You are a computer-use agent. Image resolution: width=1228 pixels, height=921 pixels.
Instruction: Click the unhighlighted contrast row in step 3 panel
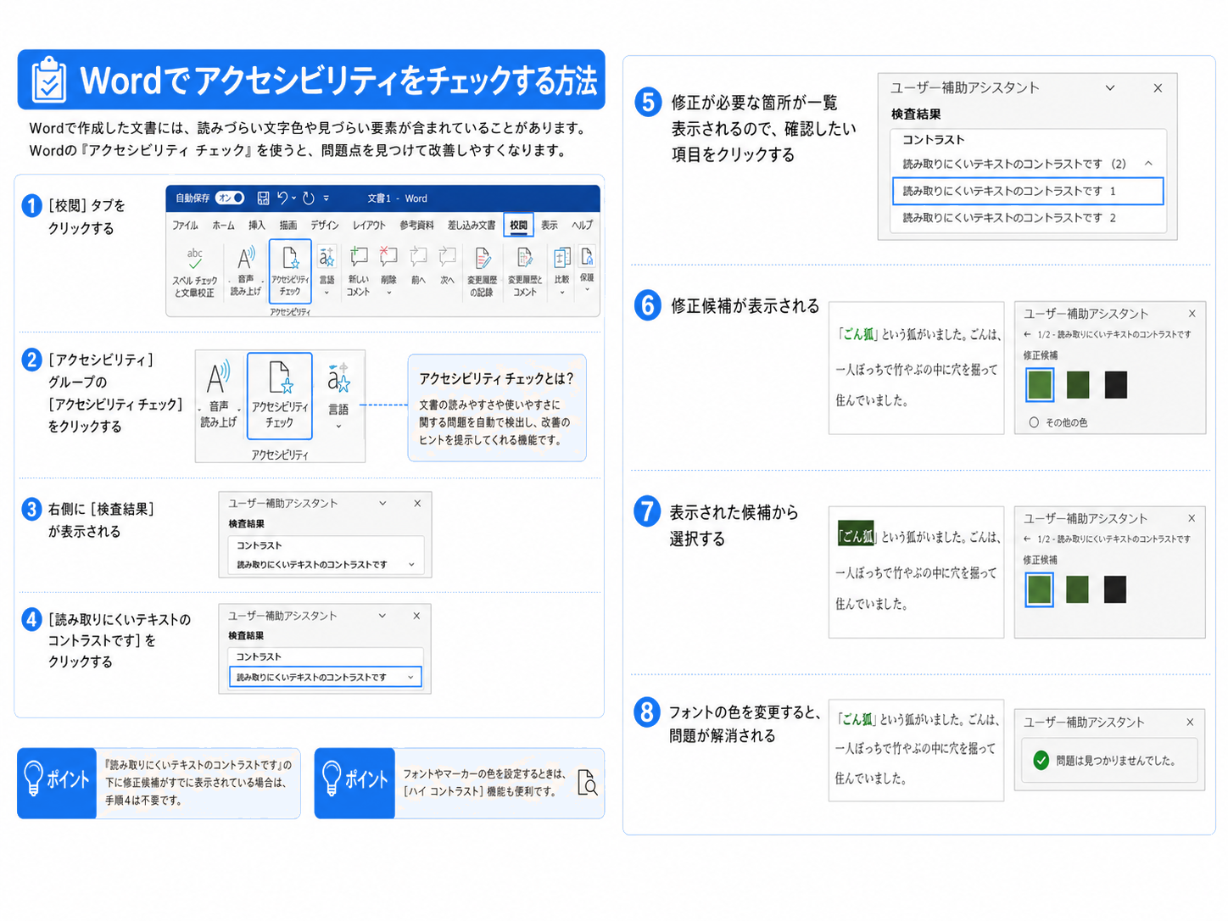(326, 565)
